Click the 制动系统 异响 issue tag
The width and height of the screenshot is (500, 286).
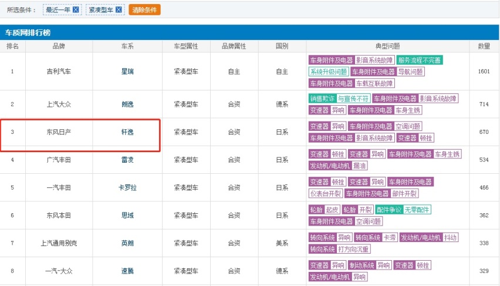[x=370, y=265]
